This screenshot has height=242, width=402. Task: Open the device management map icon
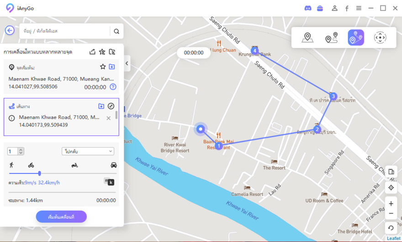pos(391,172)
